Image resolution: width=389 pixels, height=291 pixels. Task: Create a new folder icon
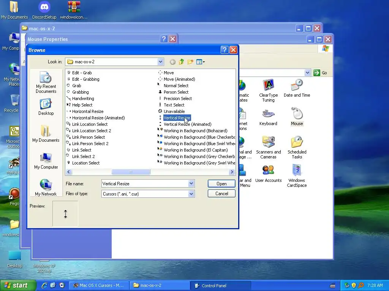click(190, 62)
